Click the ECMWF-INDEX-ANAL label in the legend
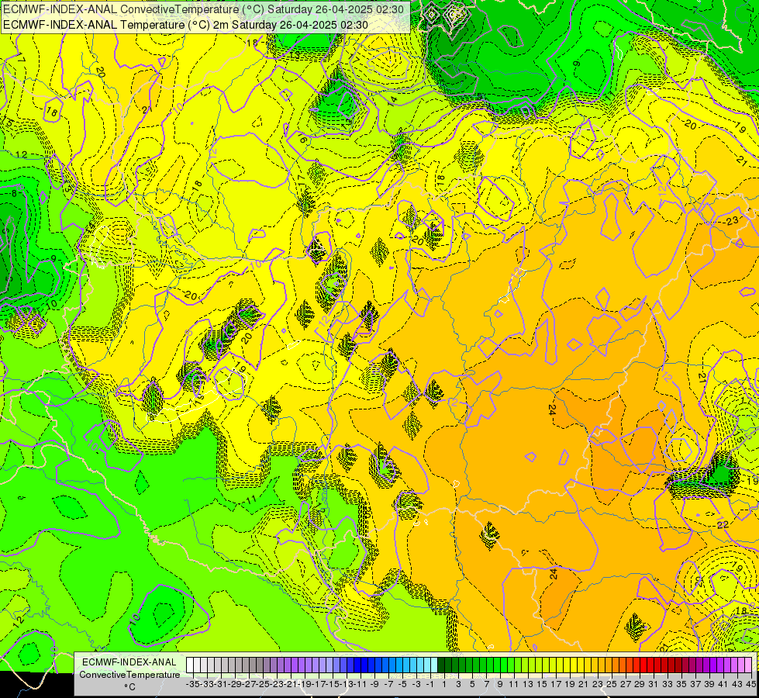This screenshot has height=698, width=759. point(129,662)
